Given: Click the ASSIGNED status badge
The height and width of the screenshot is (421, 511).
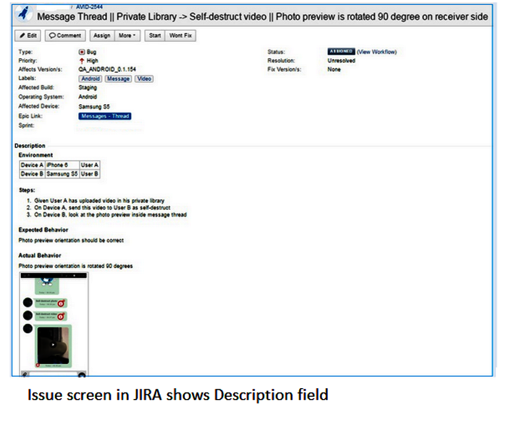Looking at the screenshot, I should point(341,50).
